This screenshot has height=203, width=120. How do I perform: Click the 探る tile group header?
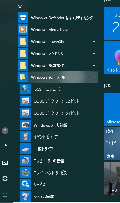107,86
